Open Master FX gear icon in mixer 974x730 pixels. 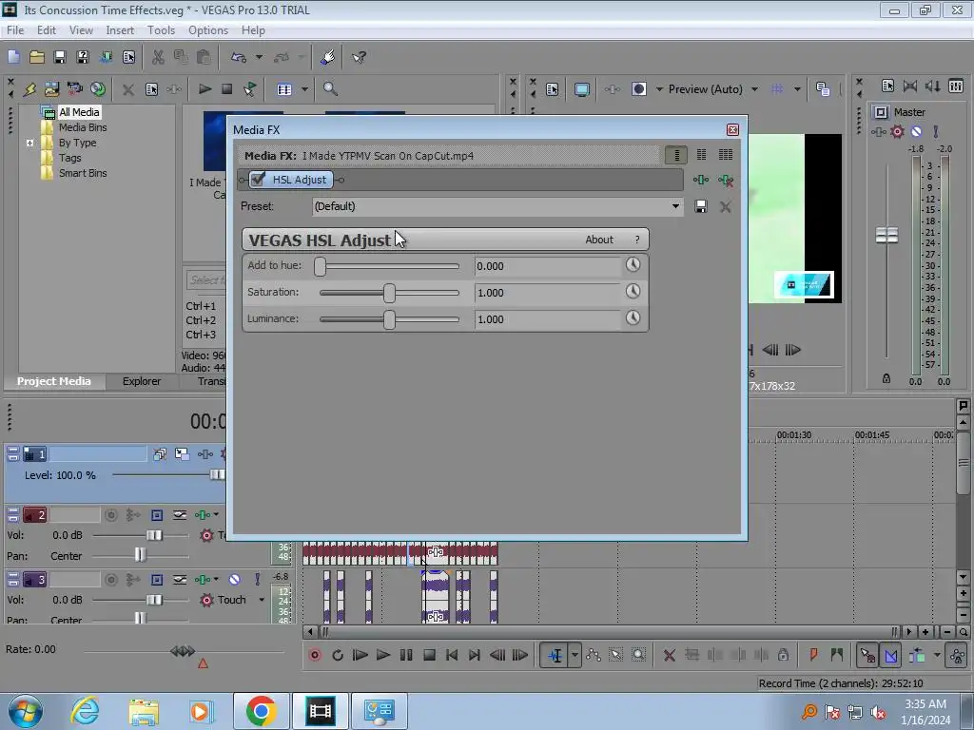coord(897,131)
